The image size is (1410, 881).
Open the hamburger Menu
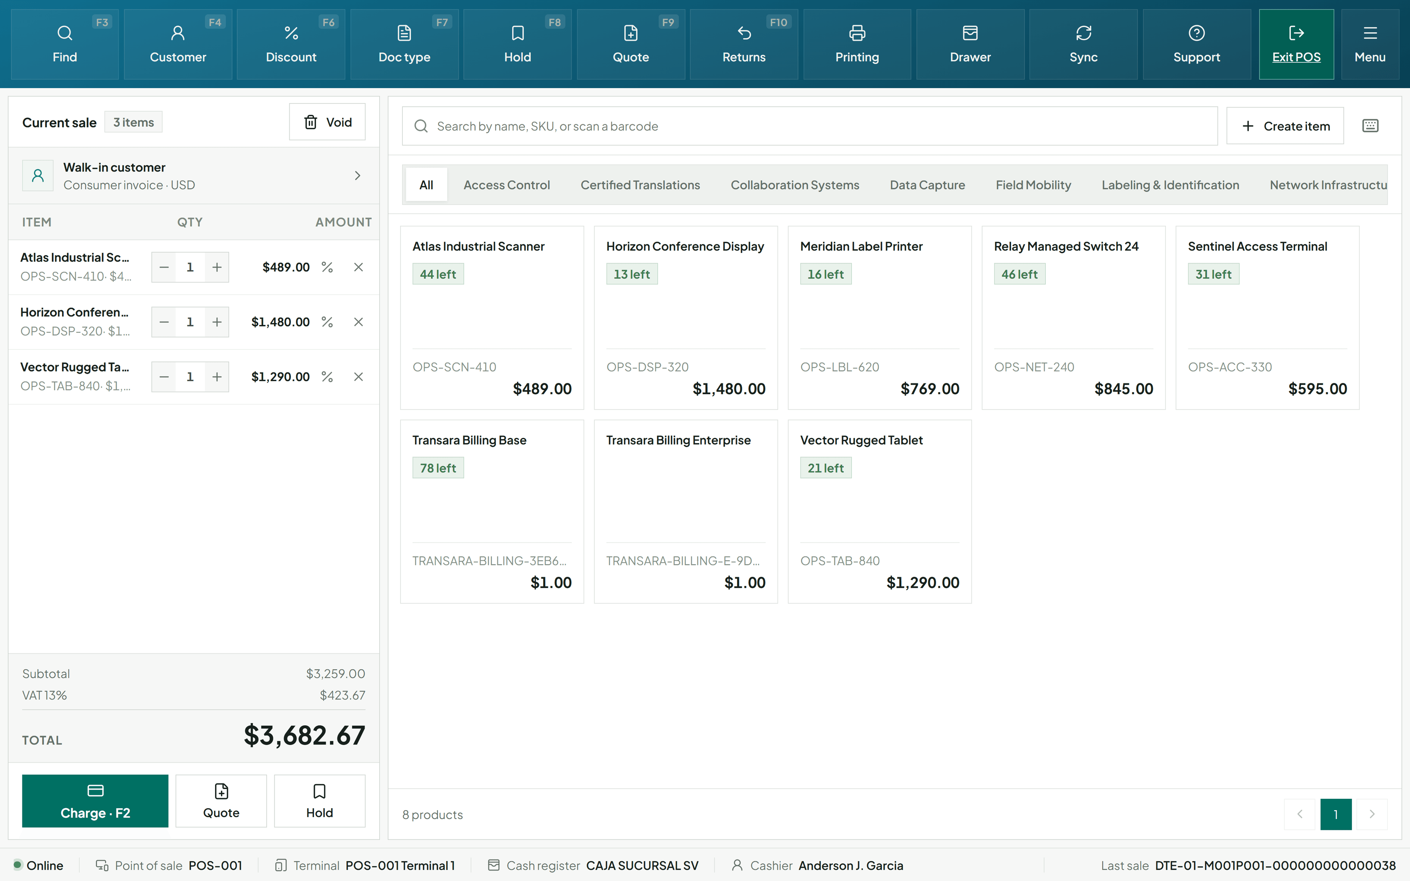[1370, 44]
